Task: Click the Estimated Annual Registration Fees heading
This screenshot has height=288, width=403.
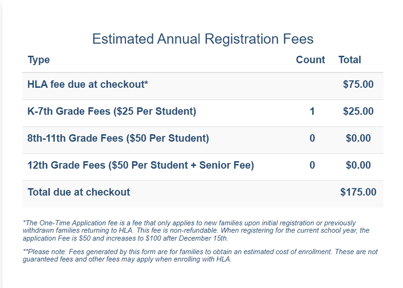Action: (x=203, y=39)
